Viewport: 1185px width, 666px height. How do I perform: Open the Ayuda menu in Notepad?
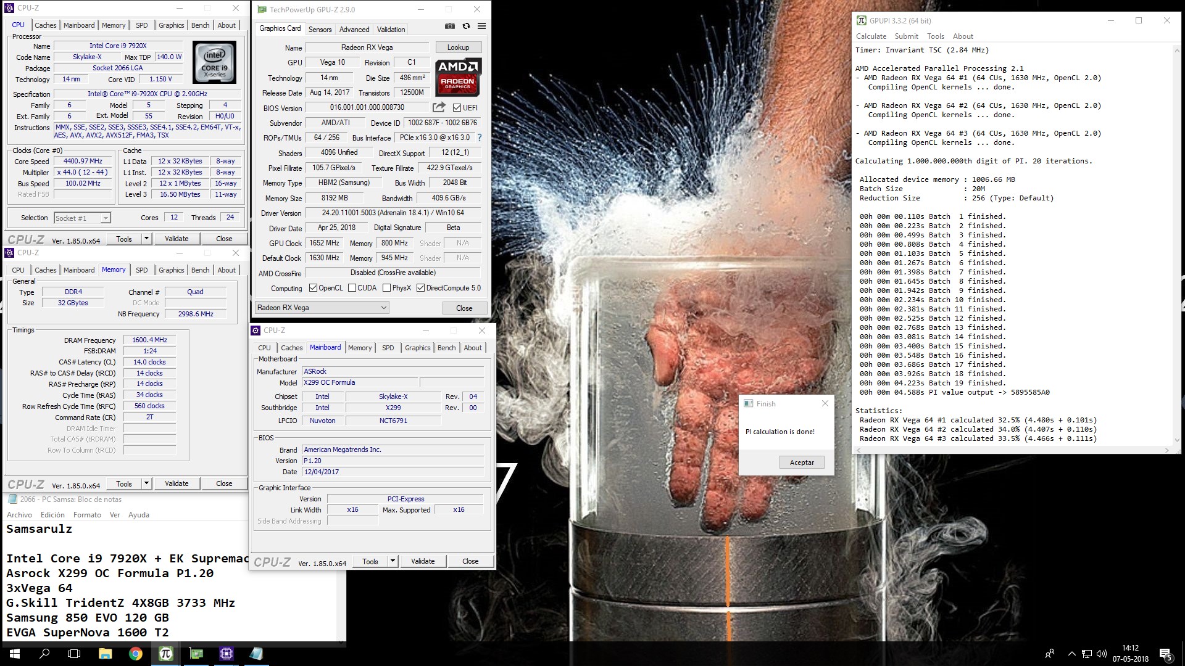pyautogui.click(x=138, y=515)
